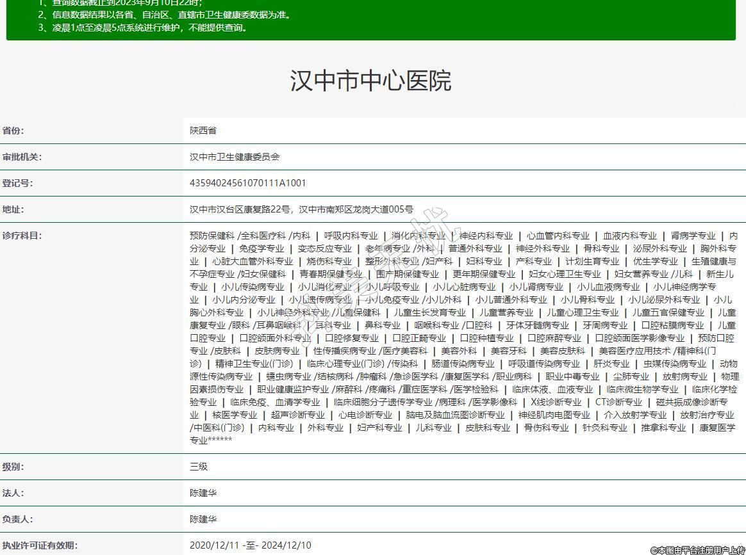Click the hospital title 汉中市中心医院
This screenshot has width=746, height=555.
click(370, 81)
